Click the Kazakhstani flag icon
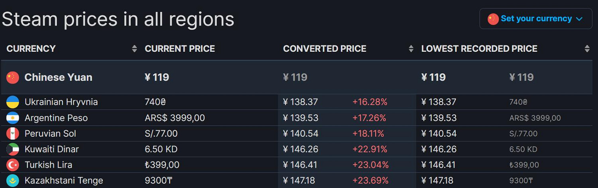Screen dimensions: 598x188 click(13, 180)
